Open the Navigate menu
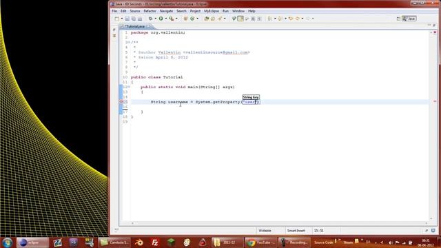Screen dimensions: 441x248 coord(166,11)
